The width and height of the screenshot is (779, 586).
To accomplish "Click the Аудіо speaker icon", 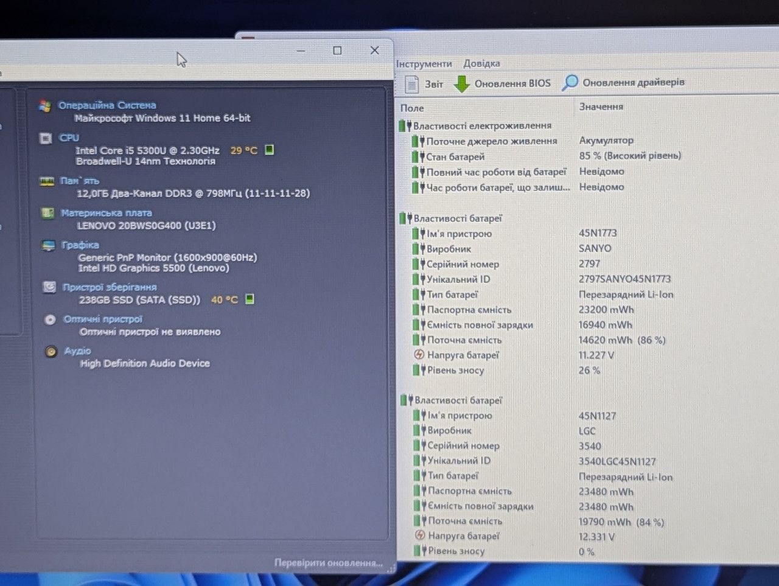I will tap(52, 352).
